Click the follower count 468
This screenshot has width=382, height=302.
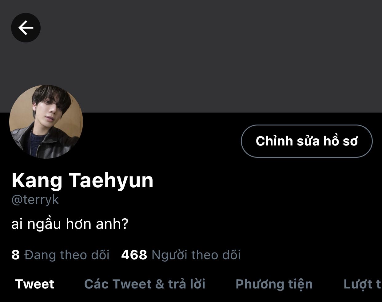pyautogui.click(x=134, y=255)
